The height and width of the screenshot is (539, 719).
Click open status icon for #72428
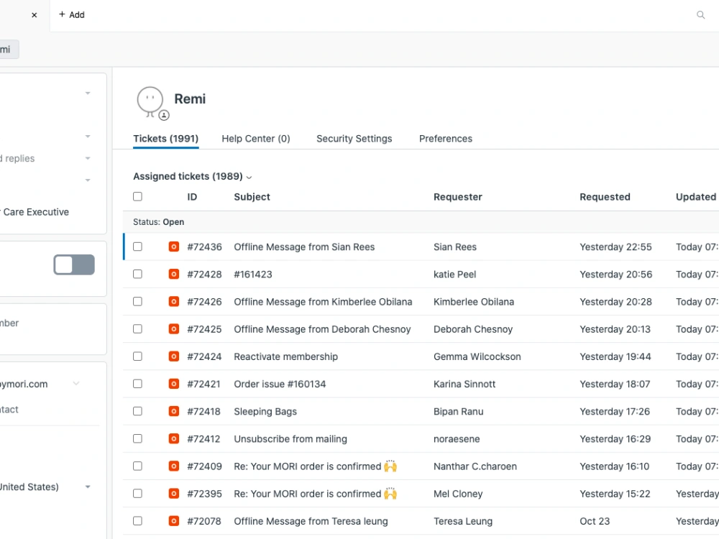174,274
